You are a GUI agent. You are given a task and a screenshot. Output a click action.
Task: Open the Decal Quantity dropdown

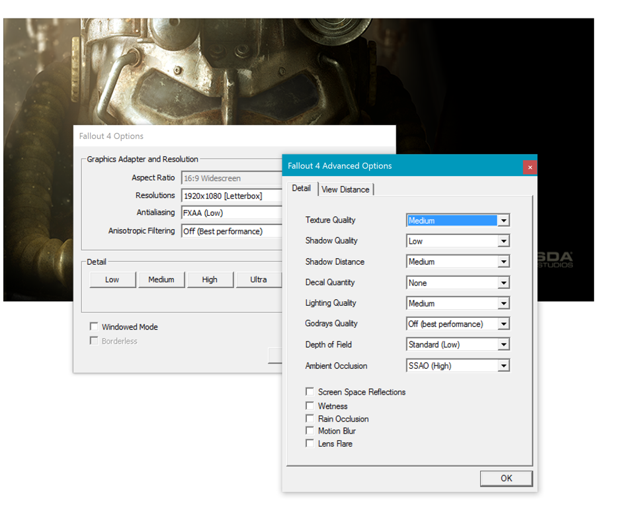tap(458, 283)
